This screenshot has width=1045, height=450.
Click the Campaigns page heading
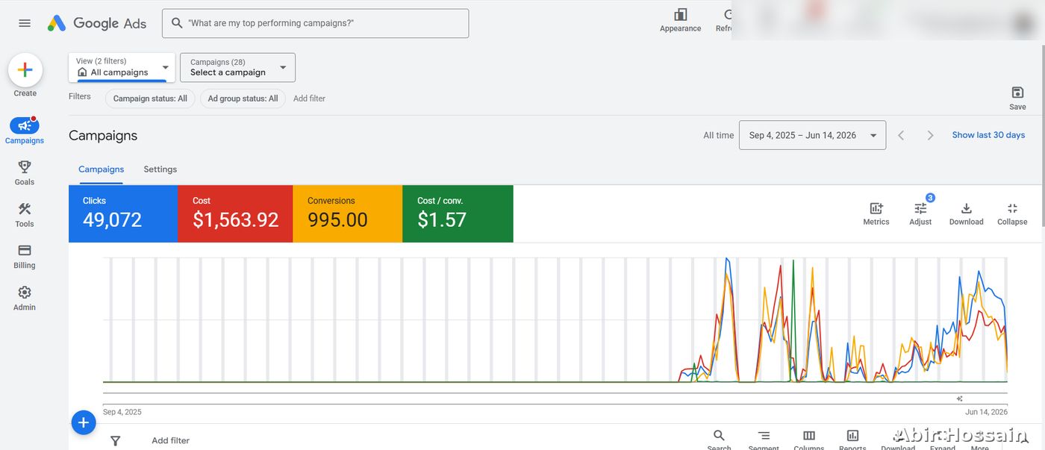[x=103, y=135]
